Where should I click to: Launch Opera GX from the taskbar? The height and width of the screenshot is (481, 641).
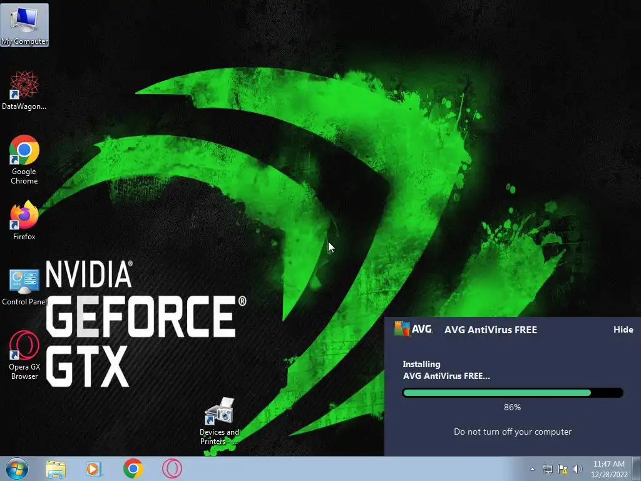click(x=172, y=468)
